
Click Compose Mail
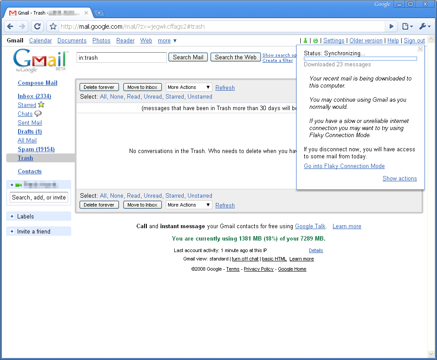[x=38, y=83]
